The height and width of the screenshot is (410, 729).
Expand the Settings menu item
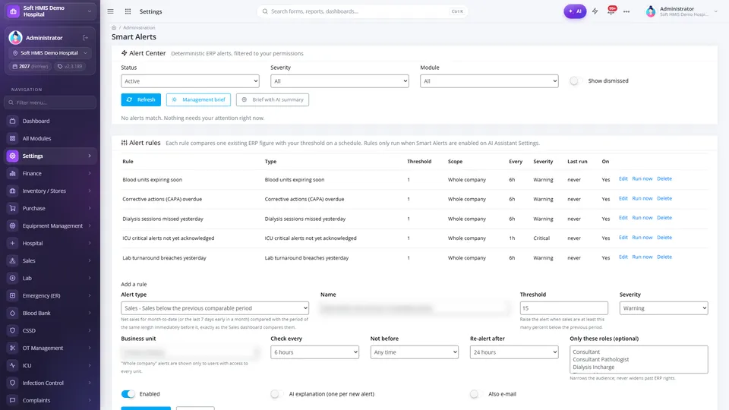tap(50, 156)
